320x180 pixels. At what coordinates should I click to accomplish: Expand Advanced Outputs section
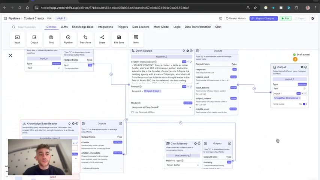[90, 168]
